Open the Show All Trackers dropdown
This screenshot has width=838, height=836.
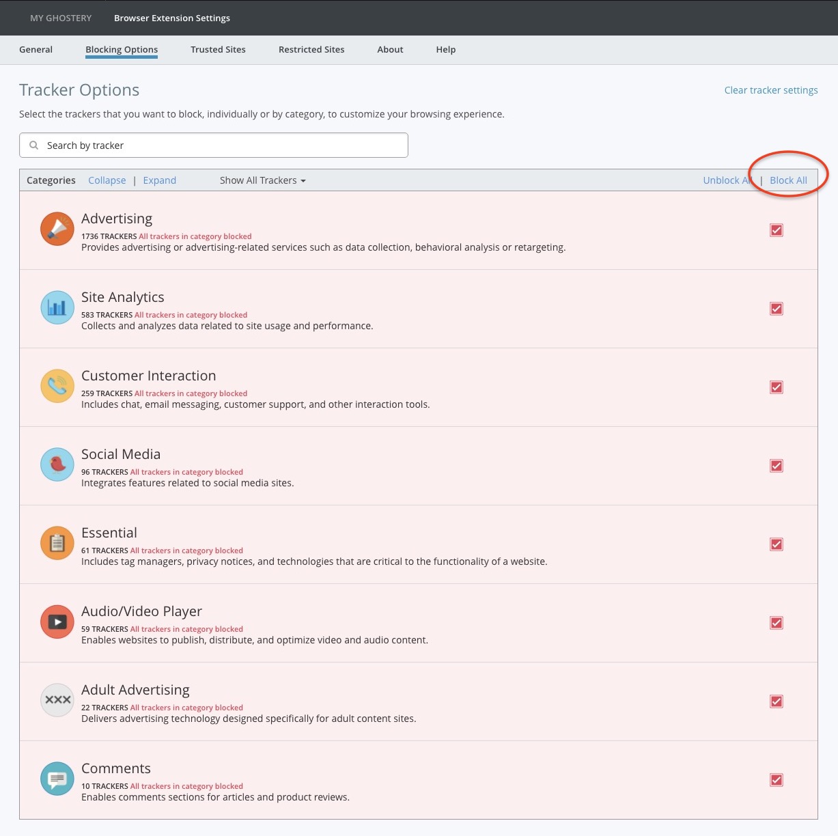[263, 180]
